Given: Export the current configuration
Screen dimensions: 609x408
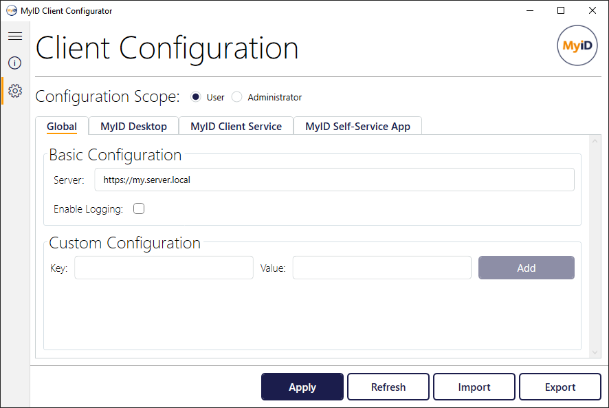Looking at the screenshot, I should [560, 387].
